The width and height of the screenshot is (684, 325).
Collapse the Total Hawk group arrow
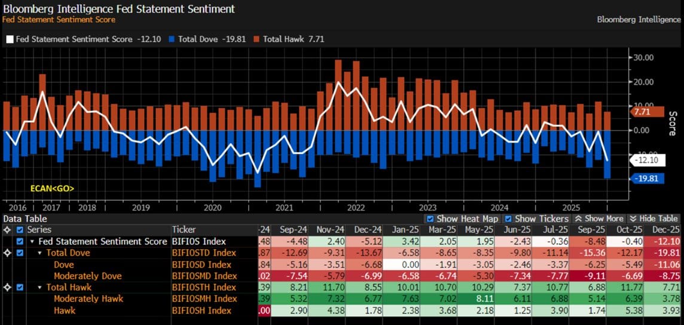point(40,287)
